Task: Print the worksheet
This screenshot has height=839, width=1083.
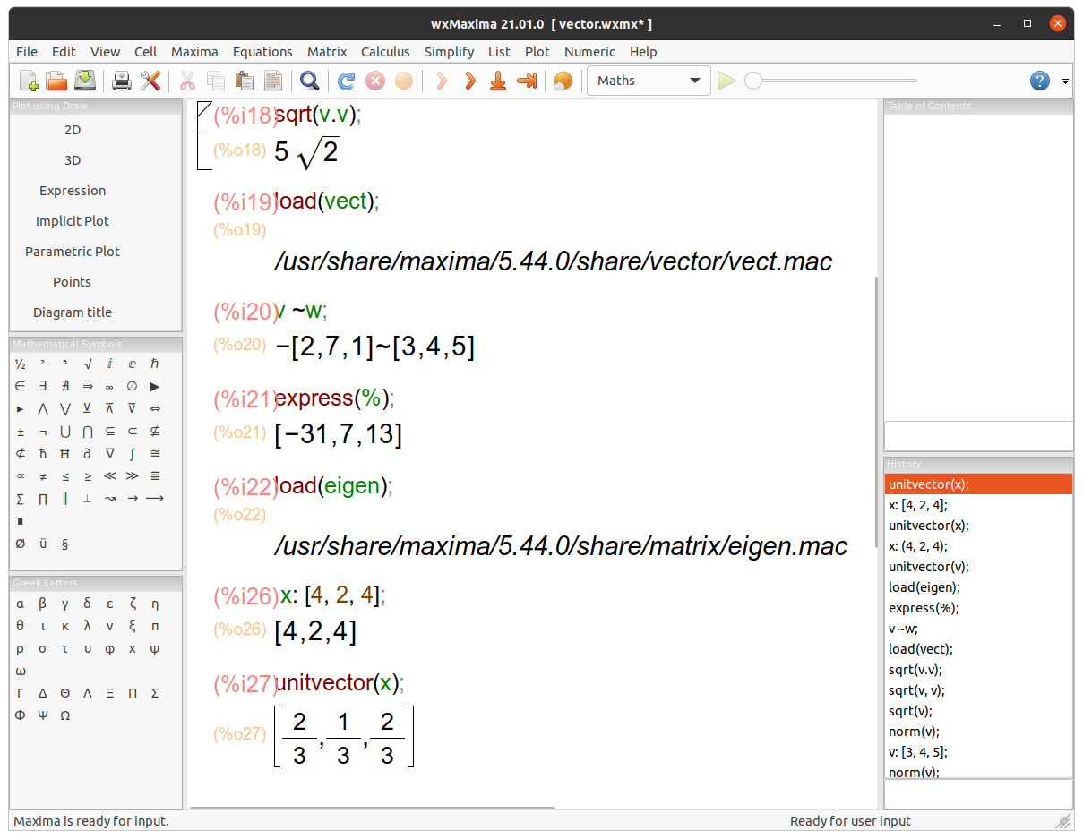Action: coord(121,81)
